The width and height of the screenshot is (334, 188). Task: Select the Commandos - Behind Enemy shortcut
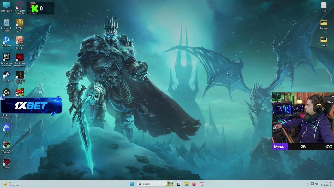pyautogui.click(x=7, y=148)
